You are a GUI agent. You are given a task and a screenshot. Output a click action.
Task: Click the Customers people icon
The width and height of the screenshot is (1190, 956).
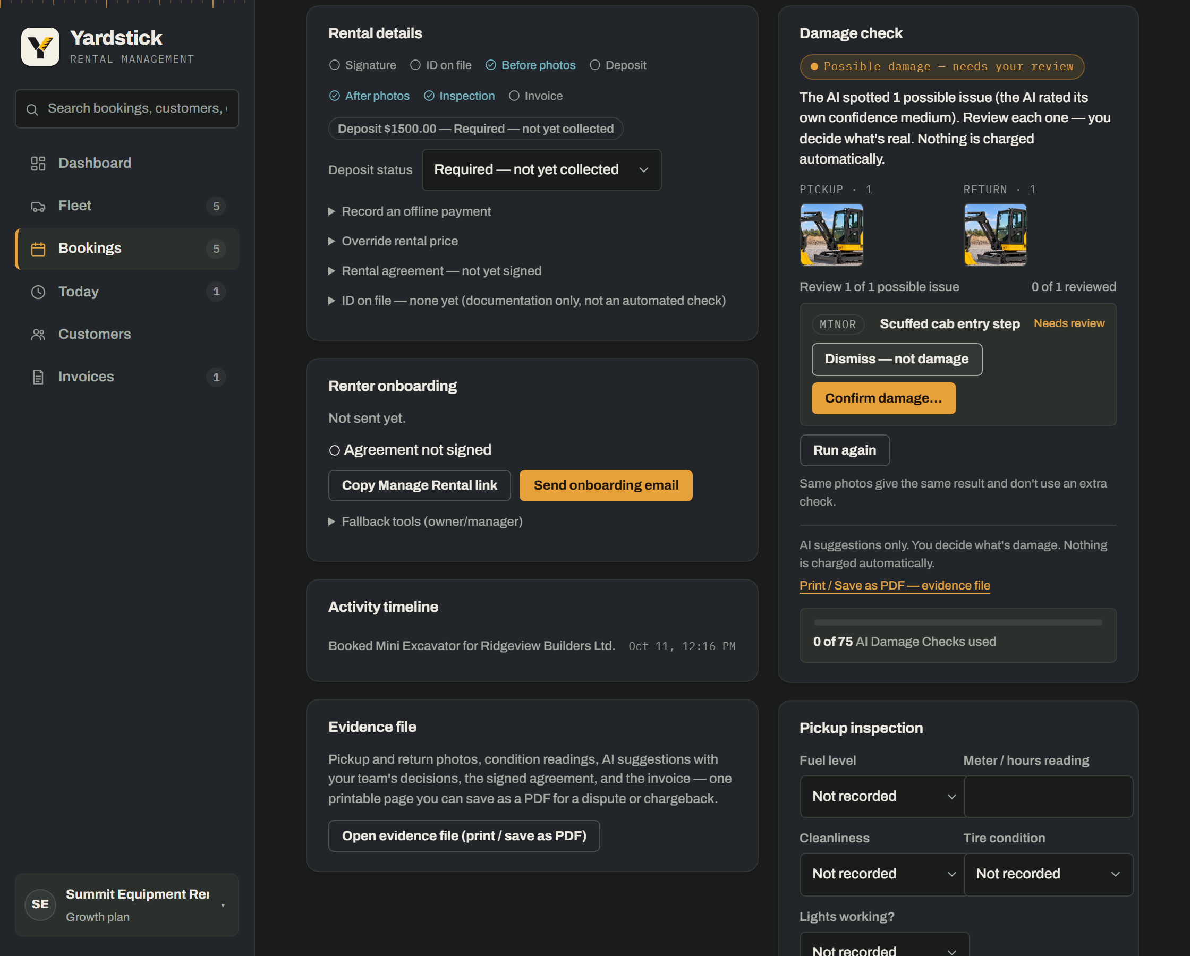38,335
